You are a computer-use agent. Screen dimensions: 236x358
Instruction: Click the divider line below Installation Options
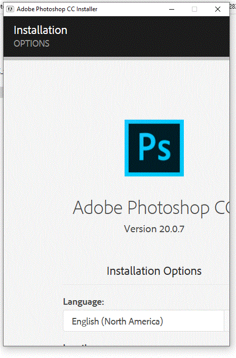[x=146, y=284]
